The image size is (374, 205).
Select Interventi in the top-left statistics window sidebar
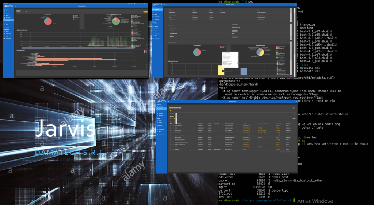click(x=8, y=13)
